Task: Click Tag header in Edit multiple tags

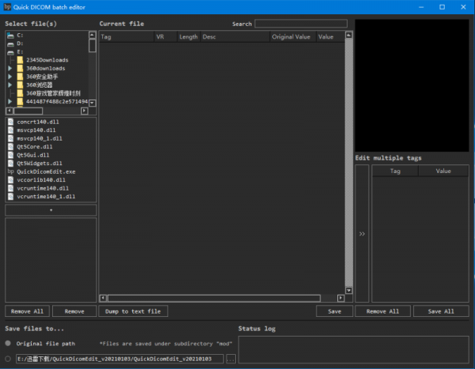Action: point(395,171)
